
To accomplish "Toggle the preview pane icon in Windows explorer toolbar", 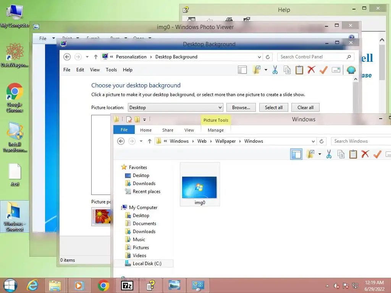I will click(296, 154).
